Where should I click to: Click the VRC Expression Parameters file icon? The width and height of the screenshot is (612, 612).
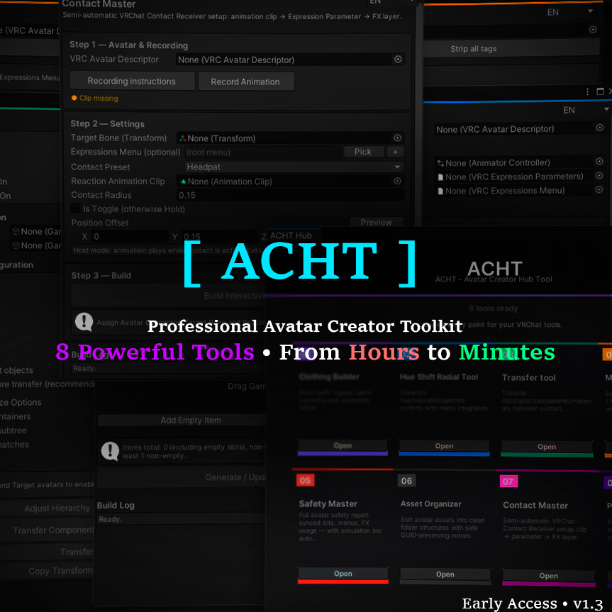pos(440,177)
